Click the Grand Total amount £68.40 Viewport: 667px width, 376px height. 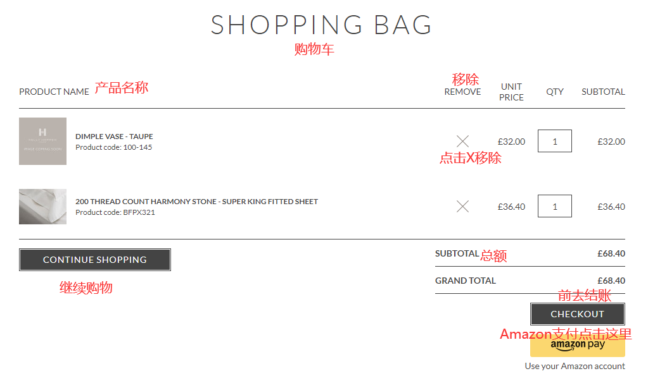tap(611, 281)
